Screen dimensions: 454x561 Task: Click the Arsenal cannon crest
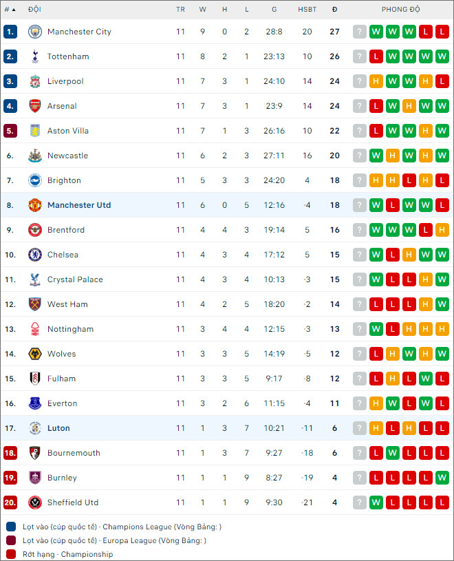(35, 106)
